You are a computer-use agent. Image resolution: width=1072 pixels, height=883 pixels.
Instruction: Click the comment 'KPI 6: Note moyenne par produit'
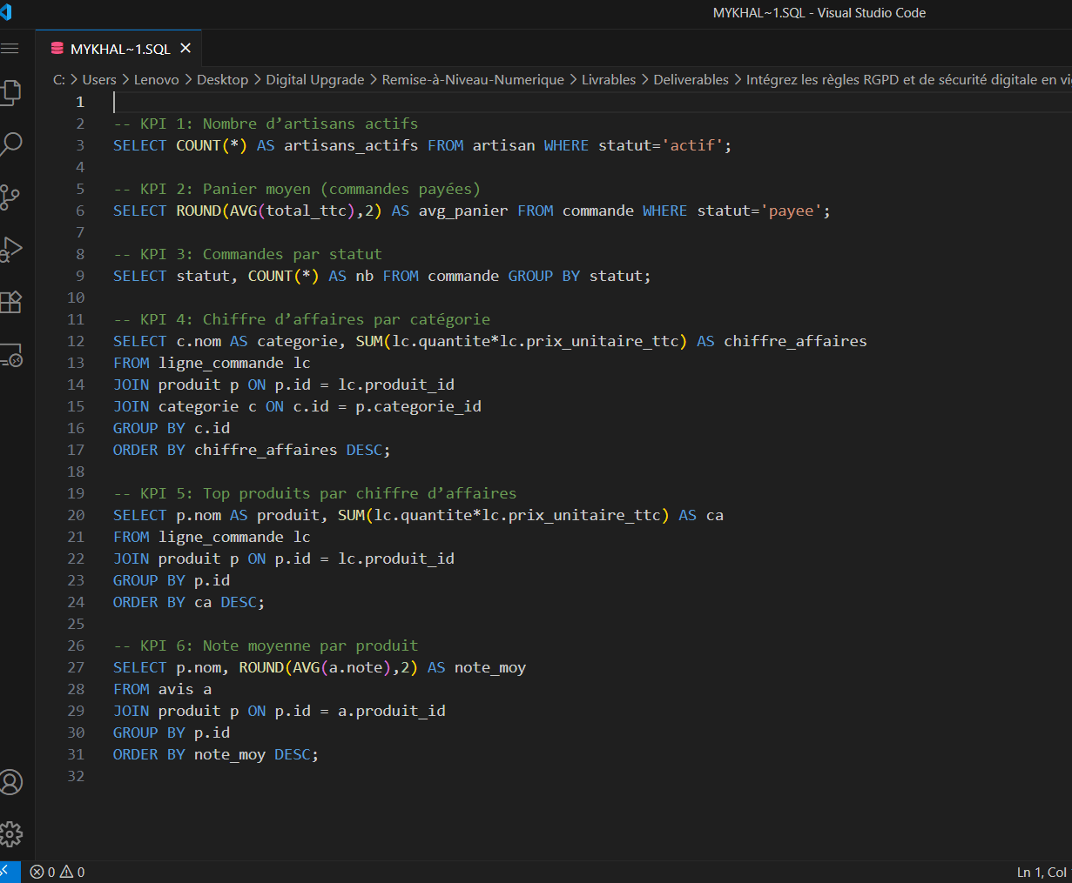(x=266, y=646)
